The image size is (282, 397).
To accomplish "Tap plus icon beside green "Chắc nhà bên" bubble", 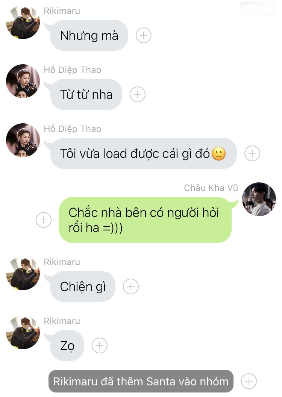I will click(44, 220).
